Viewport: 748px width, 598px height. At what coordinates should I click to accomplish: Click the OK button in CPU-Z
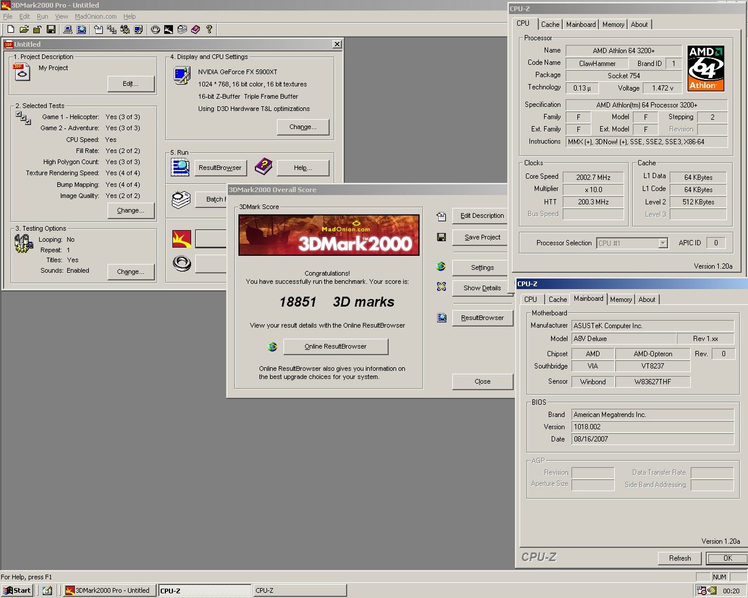tap(727, 558)
